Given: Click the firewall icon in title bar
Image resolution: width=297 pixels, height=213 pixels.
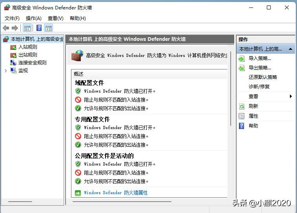Looking at the screenshot, I should click(7, 7).
